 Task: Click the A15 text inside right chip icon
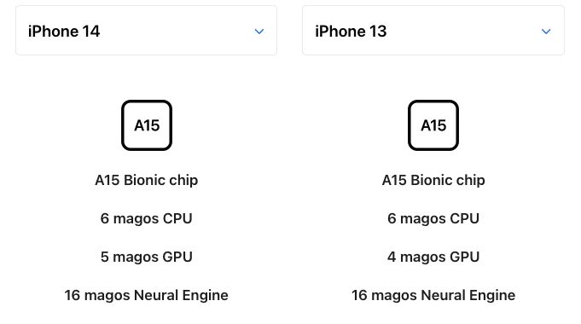(433, 125)
